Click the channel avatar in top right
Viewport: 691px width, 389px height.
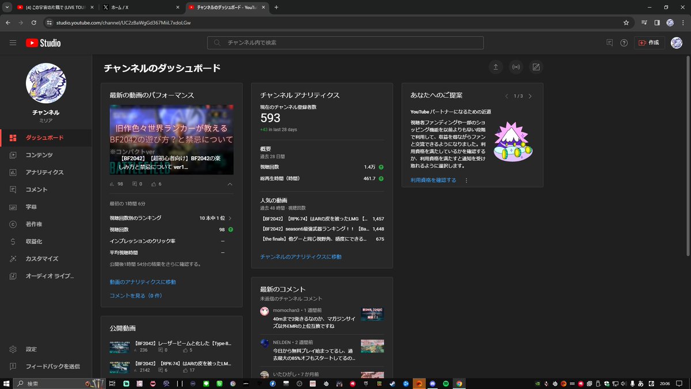click(677, 42)
